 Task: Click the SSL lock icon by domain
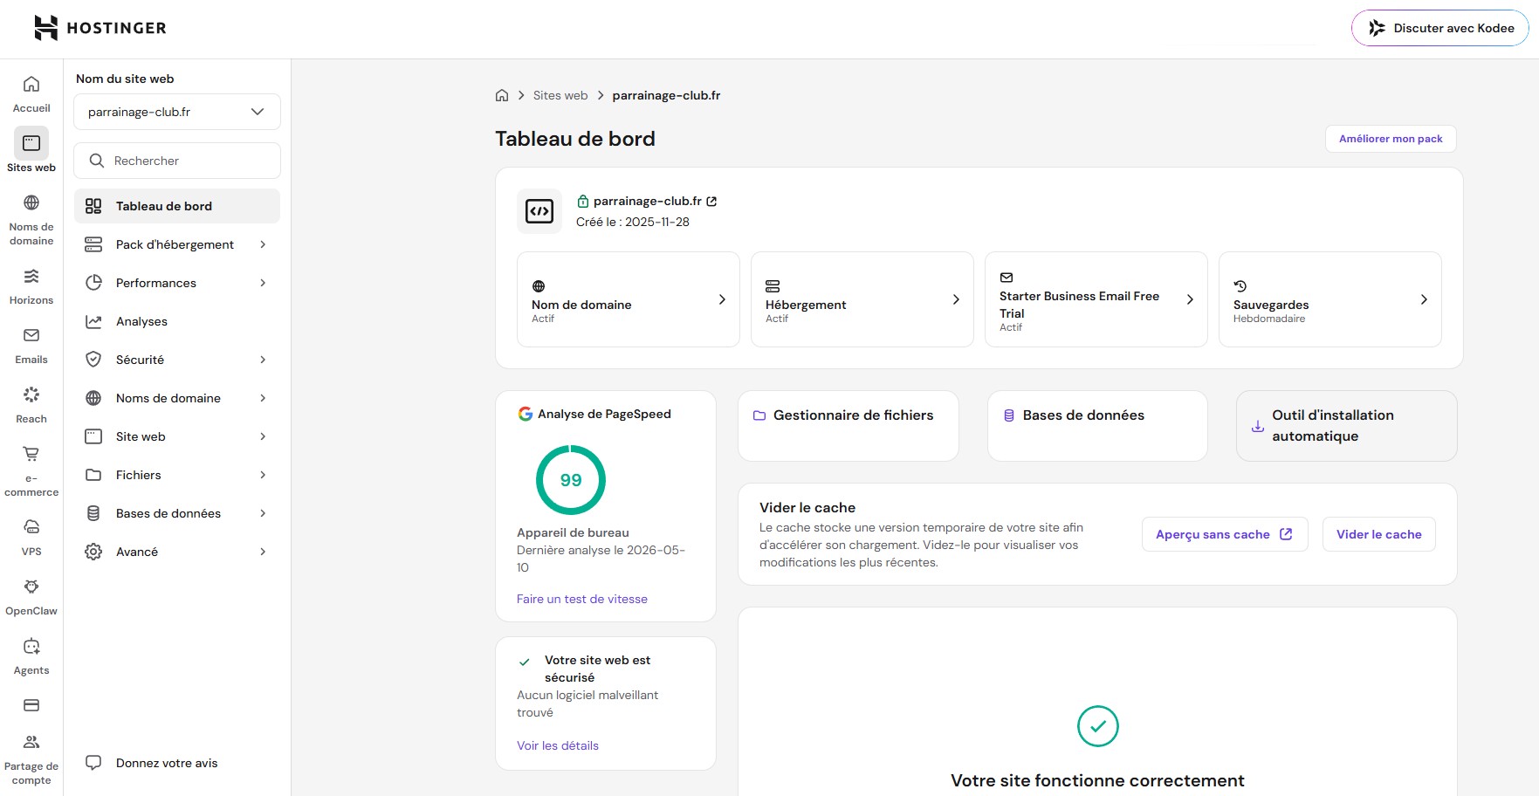pos(583,202)
